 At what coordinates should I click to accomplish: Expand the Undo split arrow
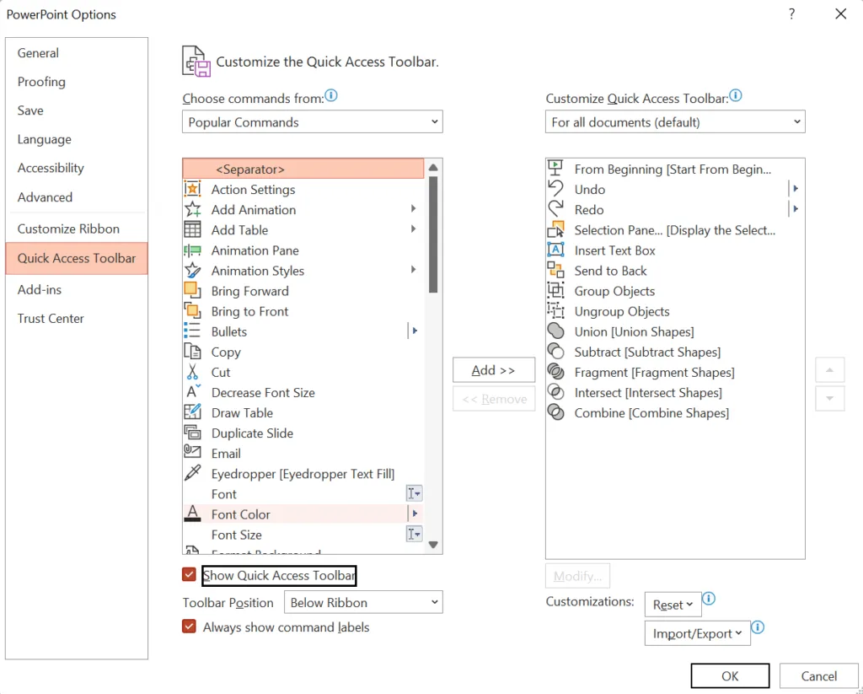point(795,189)
